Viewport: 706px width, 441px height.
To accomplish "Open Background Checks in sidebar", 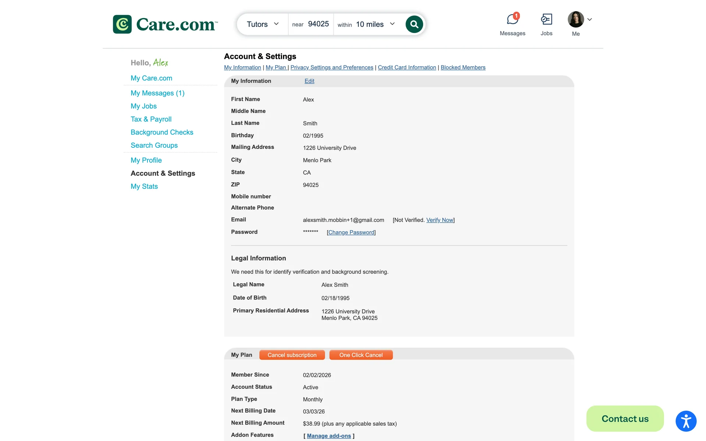I will pyautogui.click(x=162, y=132).
